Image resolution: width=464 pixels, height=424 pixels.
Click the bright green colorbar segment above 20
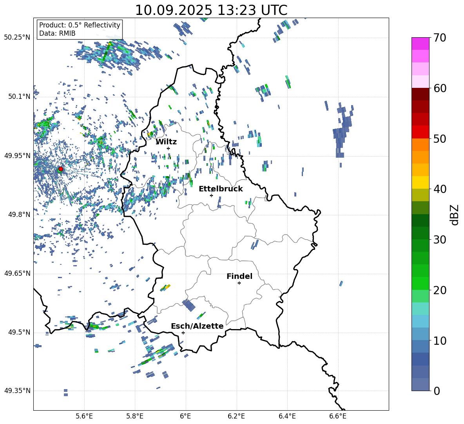(x=420, y=283)
